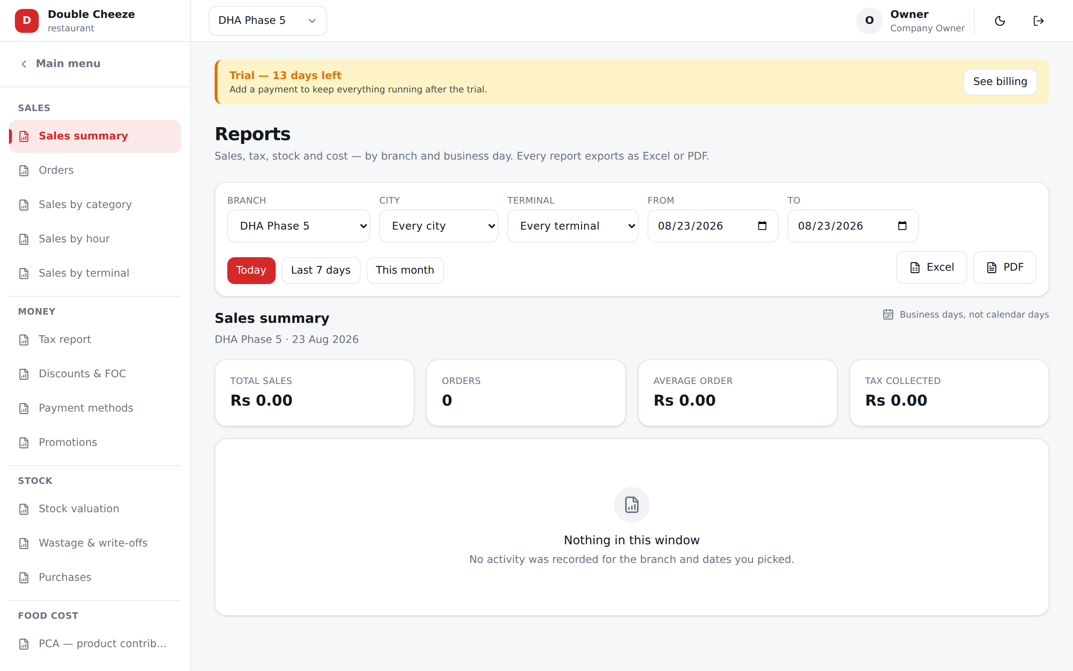Click the Total Sales card
The width and height of the screenshot is (1073, 671).
(314, 393)
